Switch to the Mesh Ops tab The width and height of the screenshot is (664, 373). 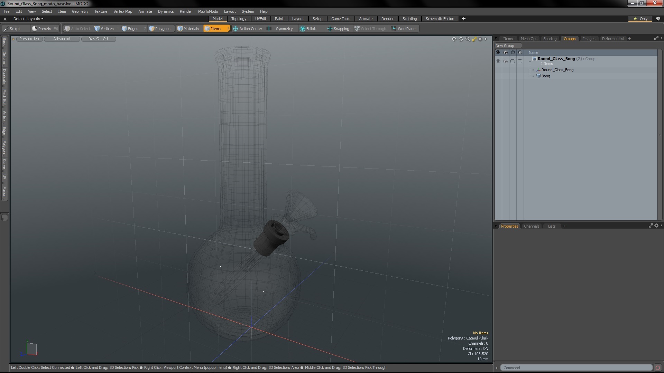point(529,39)
